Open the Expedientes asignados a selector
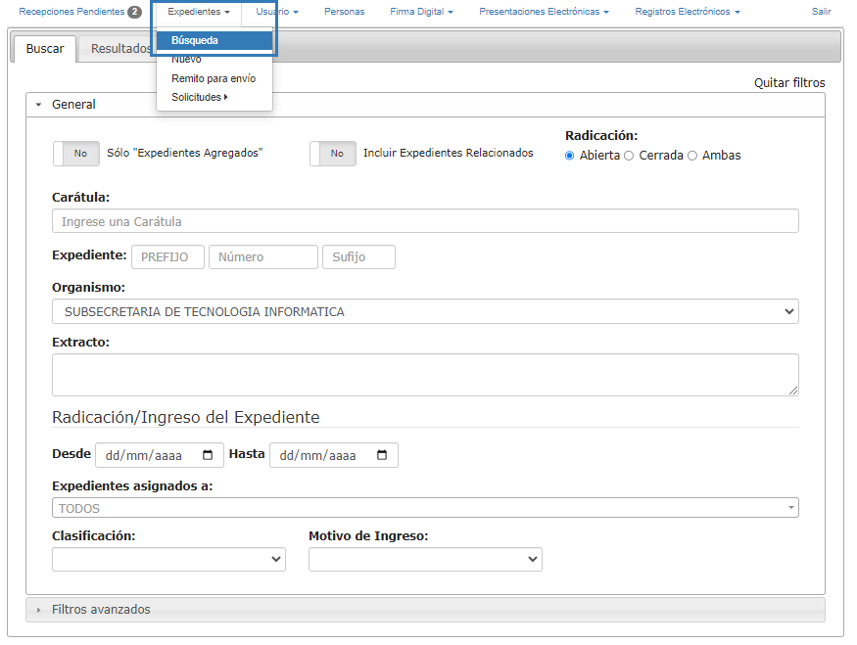The width and height of the screenshot is (857, 645). [x=425, y=508]
